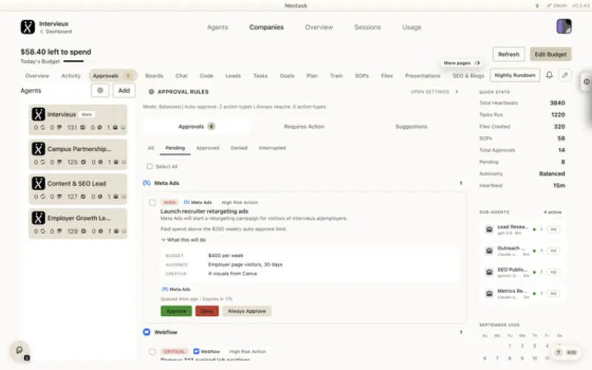Open the agents settings gear button
Image resolution: width=592 pixels, height=370 pixels.
[100, 90]
